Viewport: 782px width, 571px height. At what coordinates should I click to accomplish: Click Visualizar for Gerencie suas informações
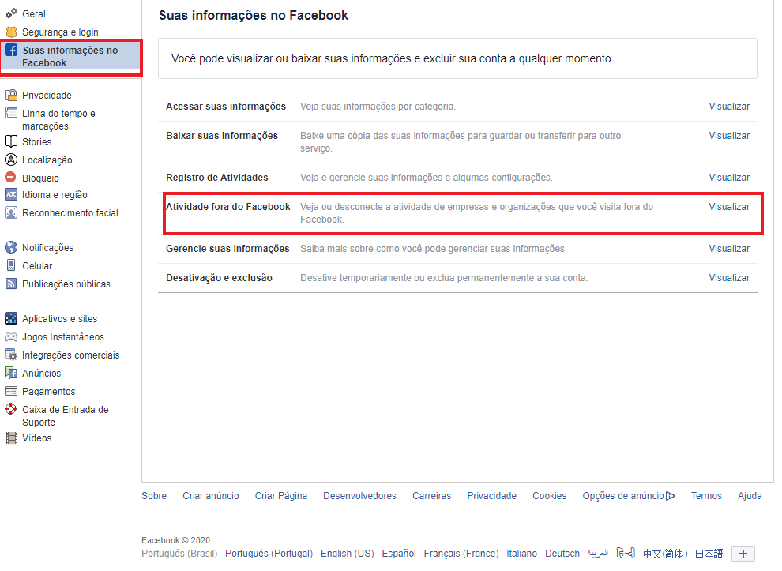tap(729, 248)
